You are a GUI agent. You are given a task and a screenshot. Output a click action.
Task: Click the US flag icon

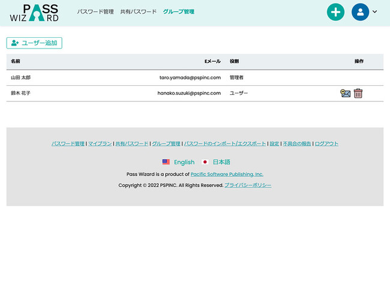click(166, 162)
